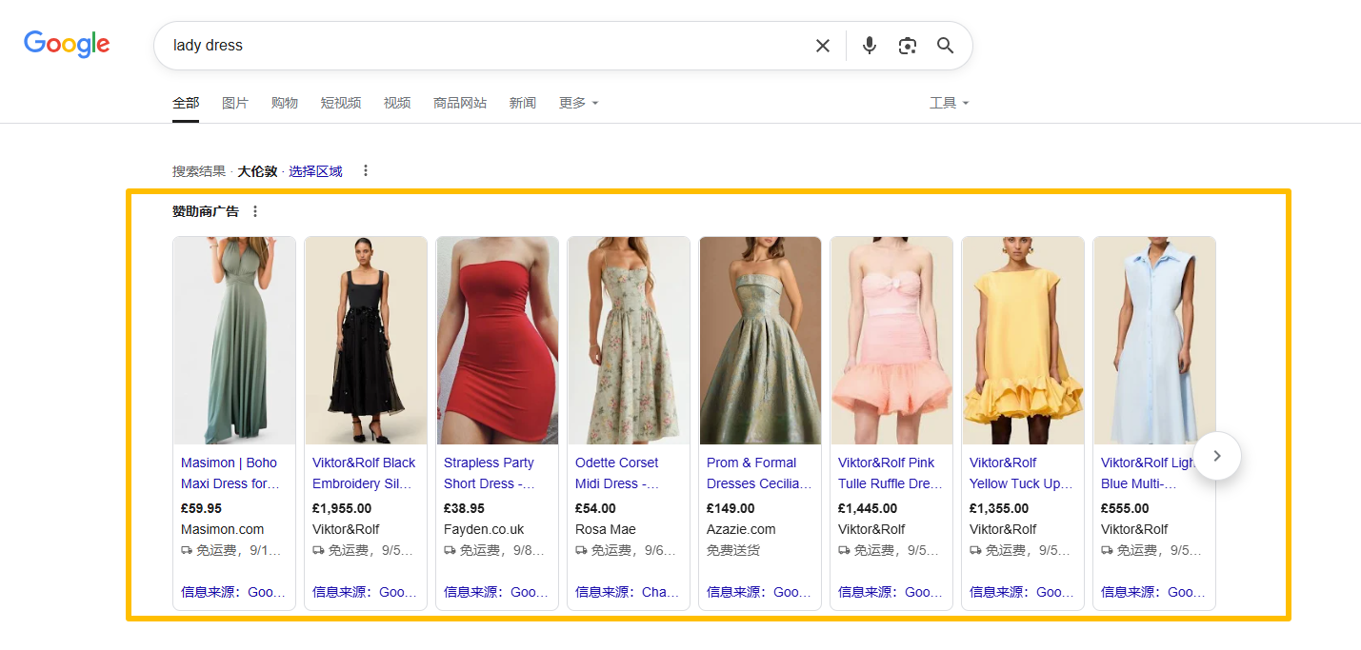Open the options menu beside 选择区域
The image size is (1361, 650).
[366, 170]
